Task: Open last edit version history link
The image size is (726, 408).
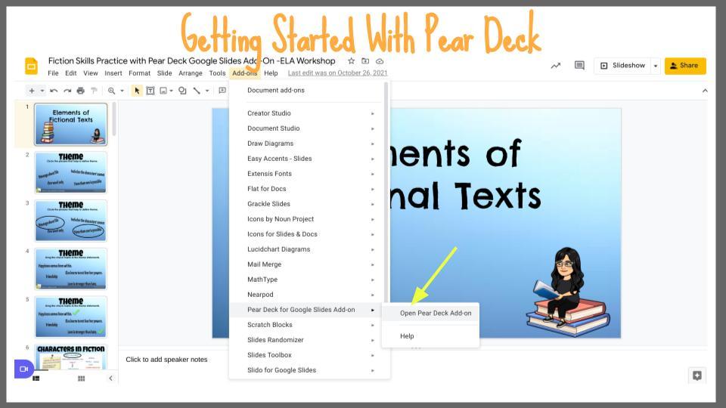Action: tap(337, 73)
